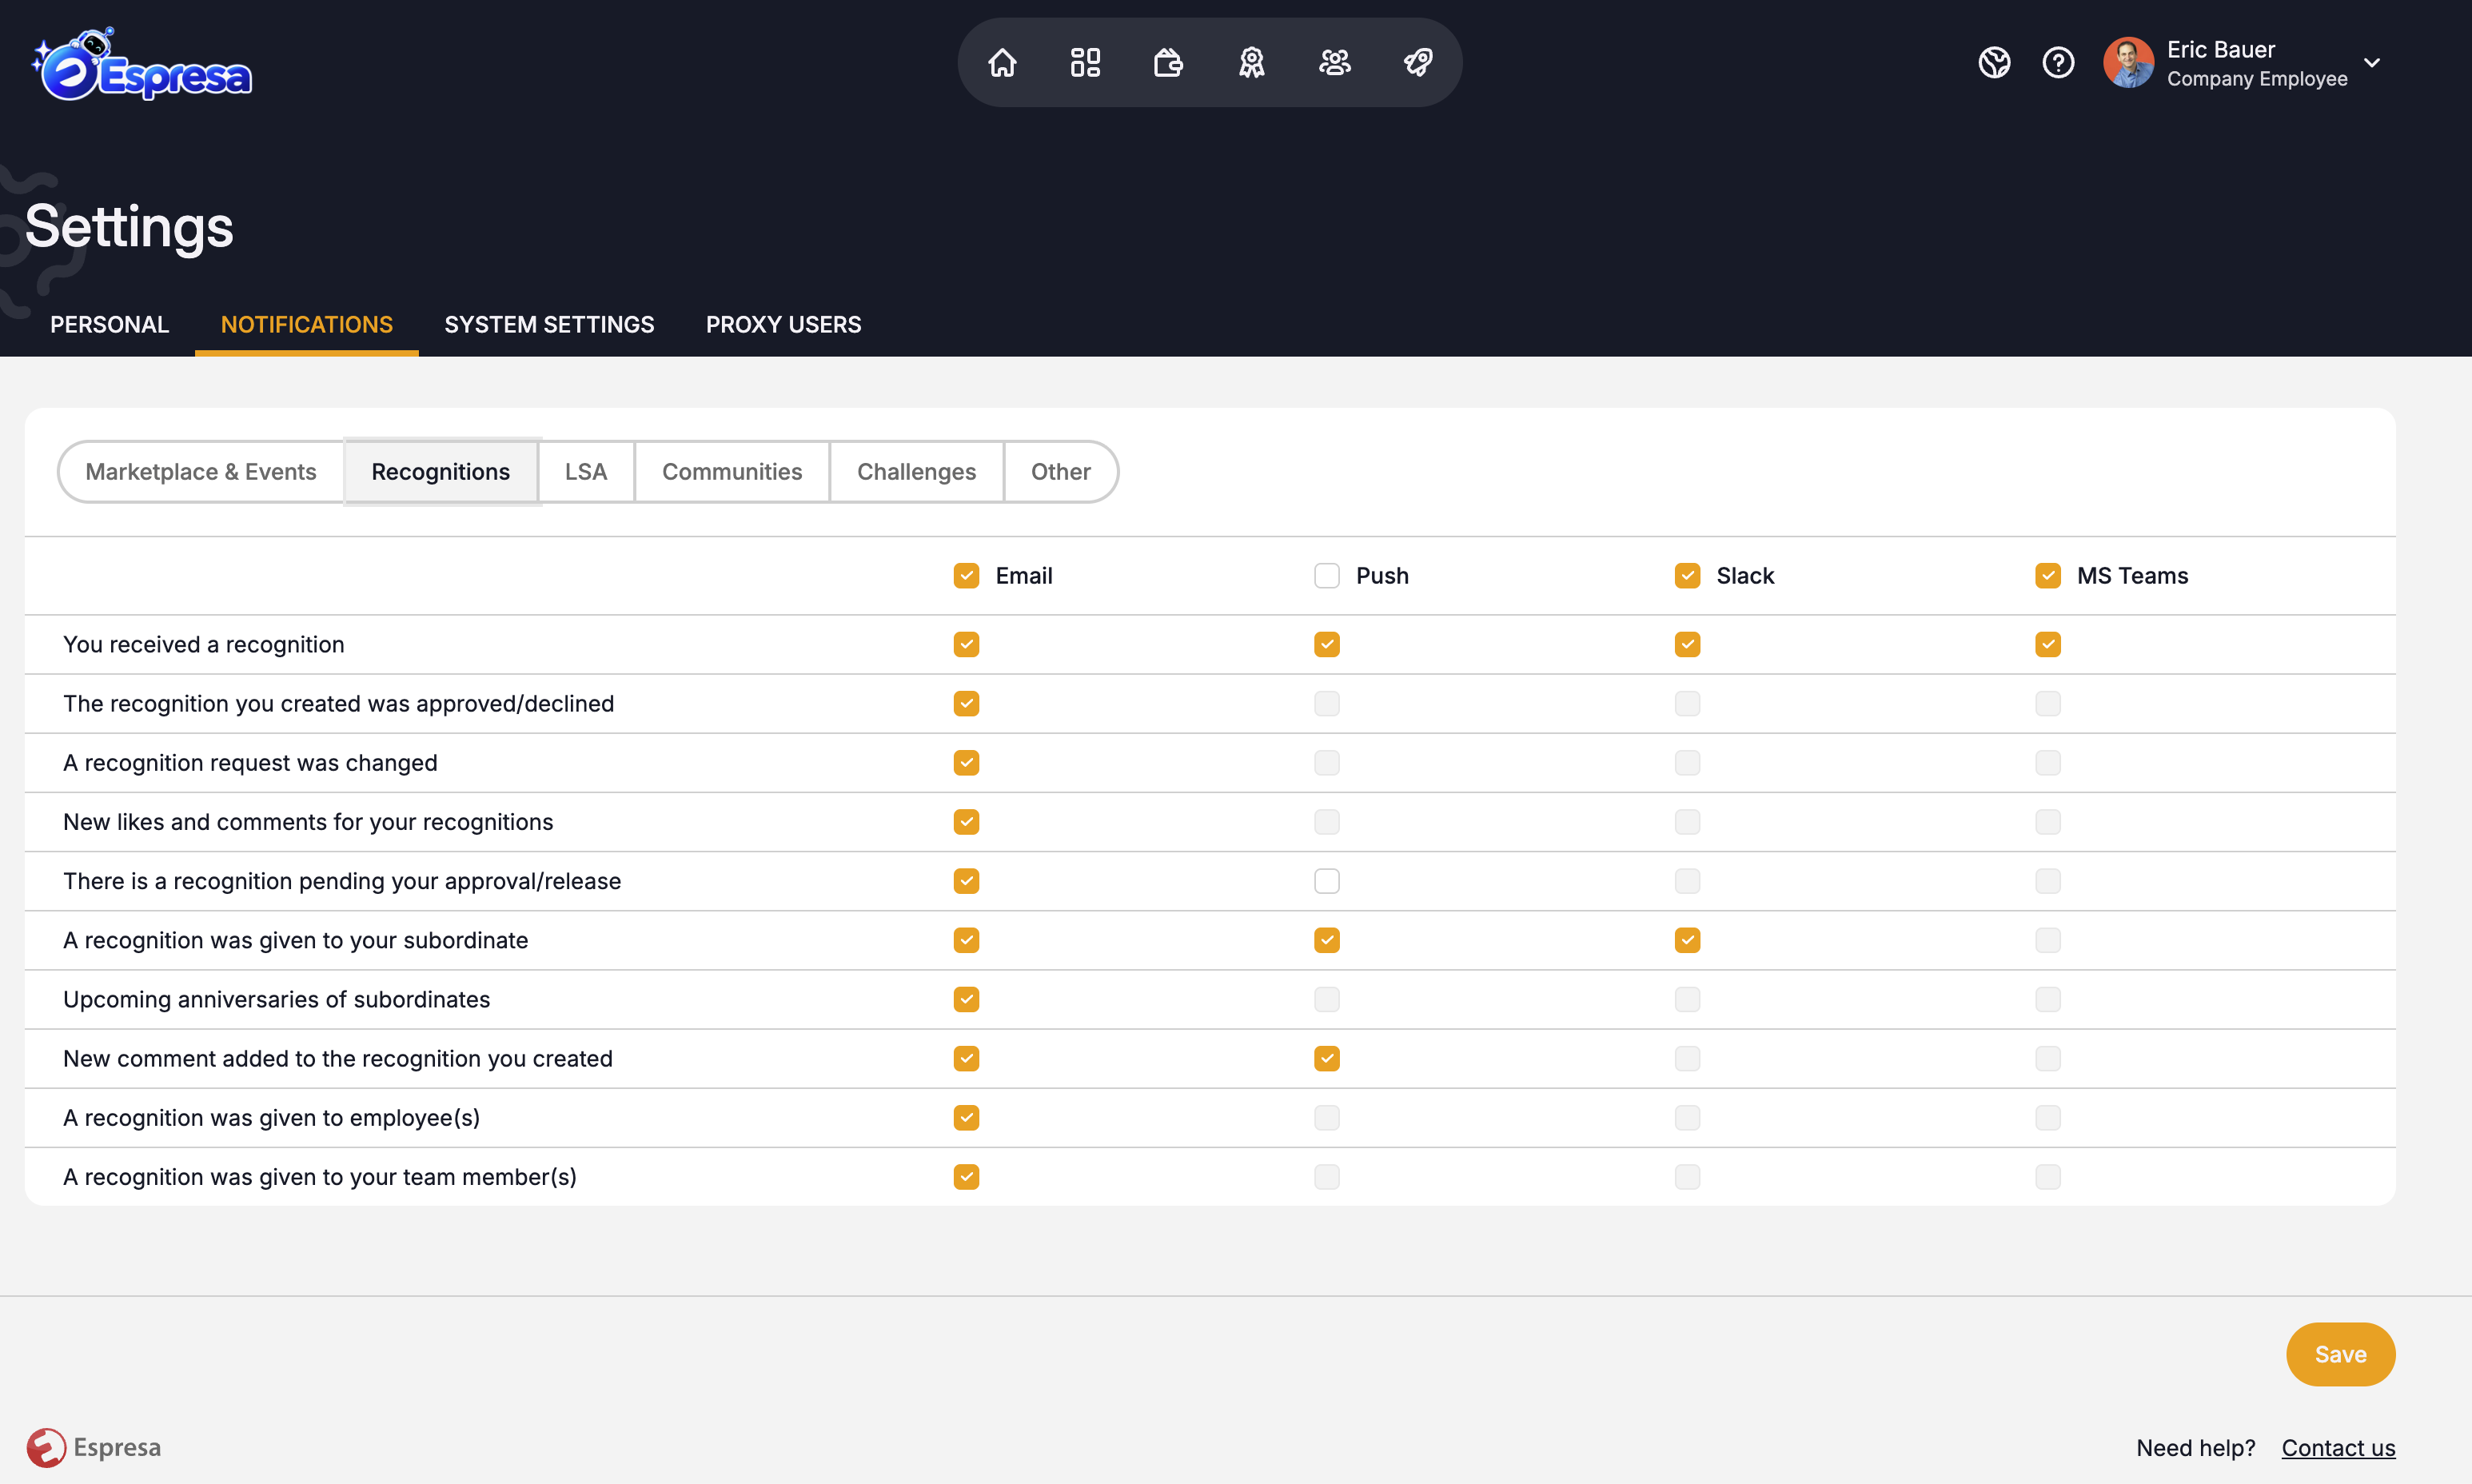The image size is (2472, 1484).
Task: Click Eric Bauer's profile avatar
Action: pos(2128,62)
